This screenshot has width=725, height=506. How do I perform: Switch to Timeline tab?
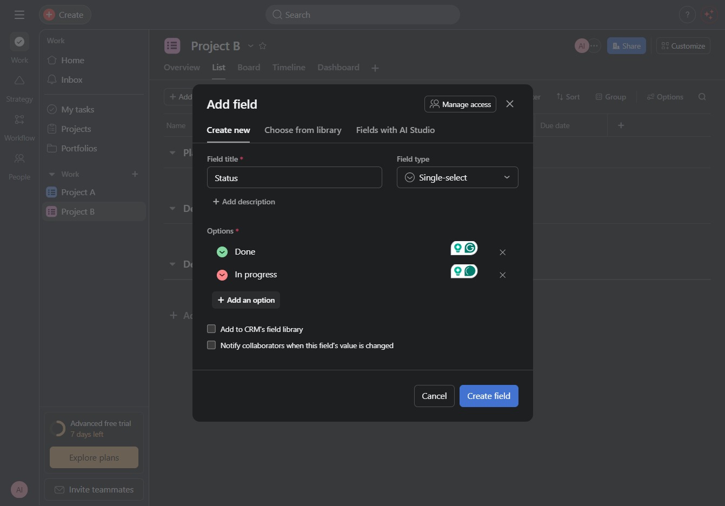(x=289, y=68)
